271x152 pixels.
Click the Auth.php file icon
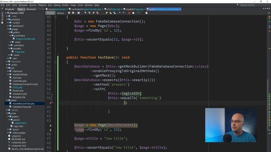tap(10, 78)
